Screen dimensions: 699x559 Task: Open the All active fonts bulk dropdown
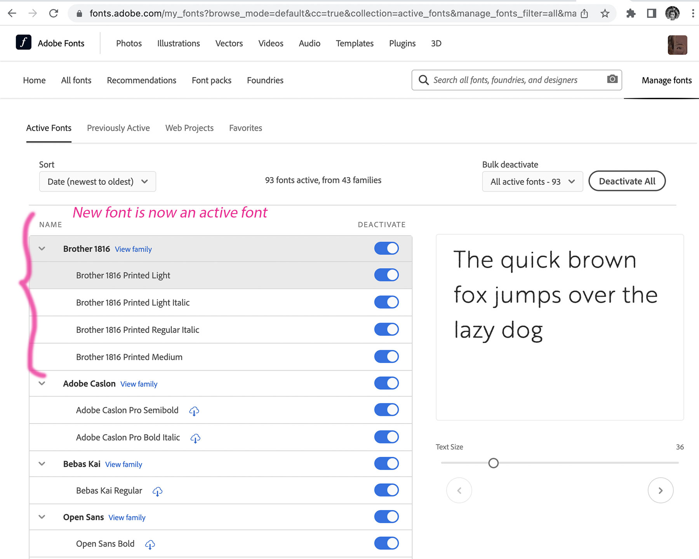click(532, 181)
